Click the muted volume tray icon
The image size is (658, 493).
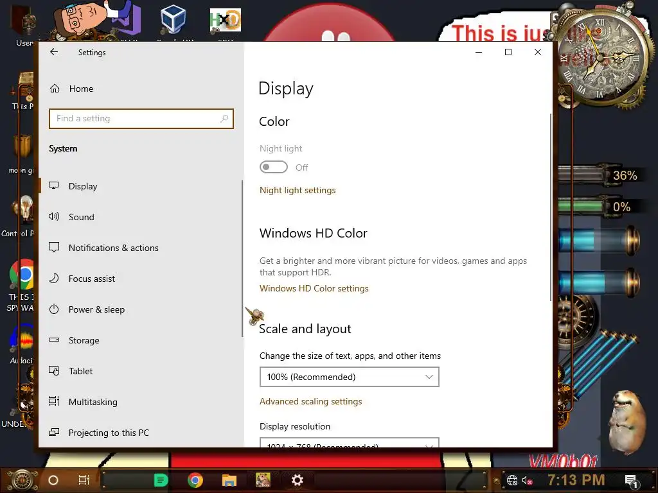(528, 480)
